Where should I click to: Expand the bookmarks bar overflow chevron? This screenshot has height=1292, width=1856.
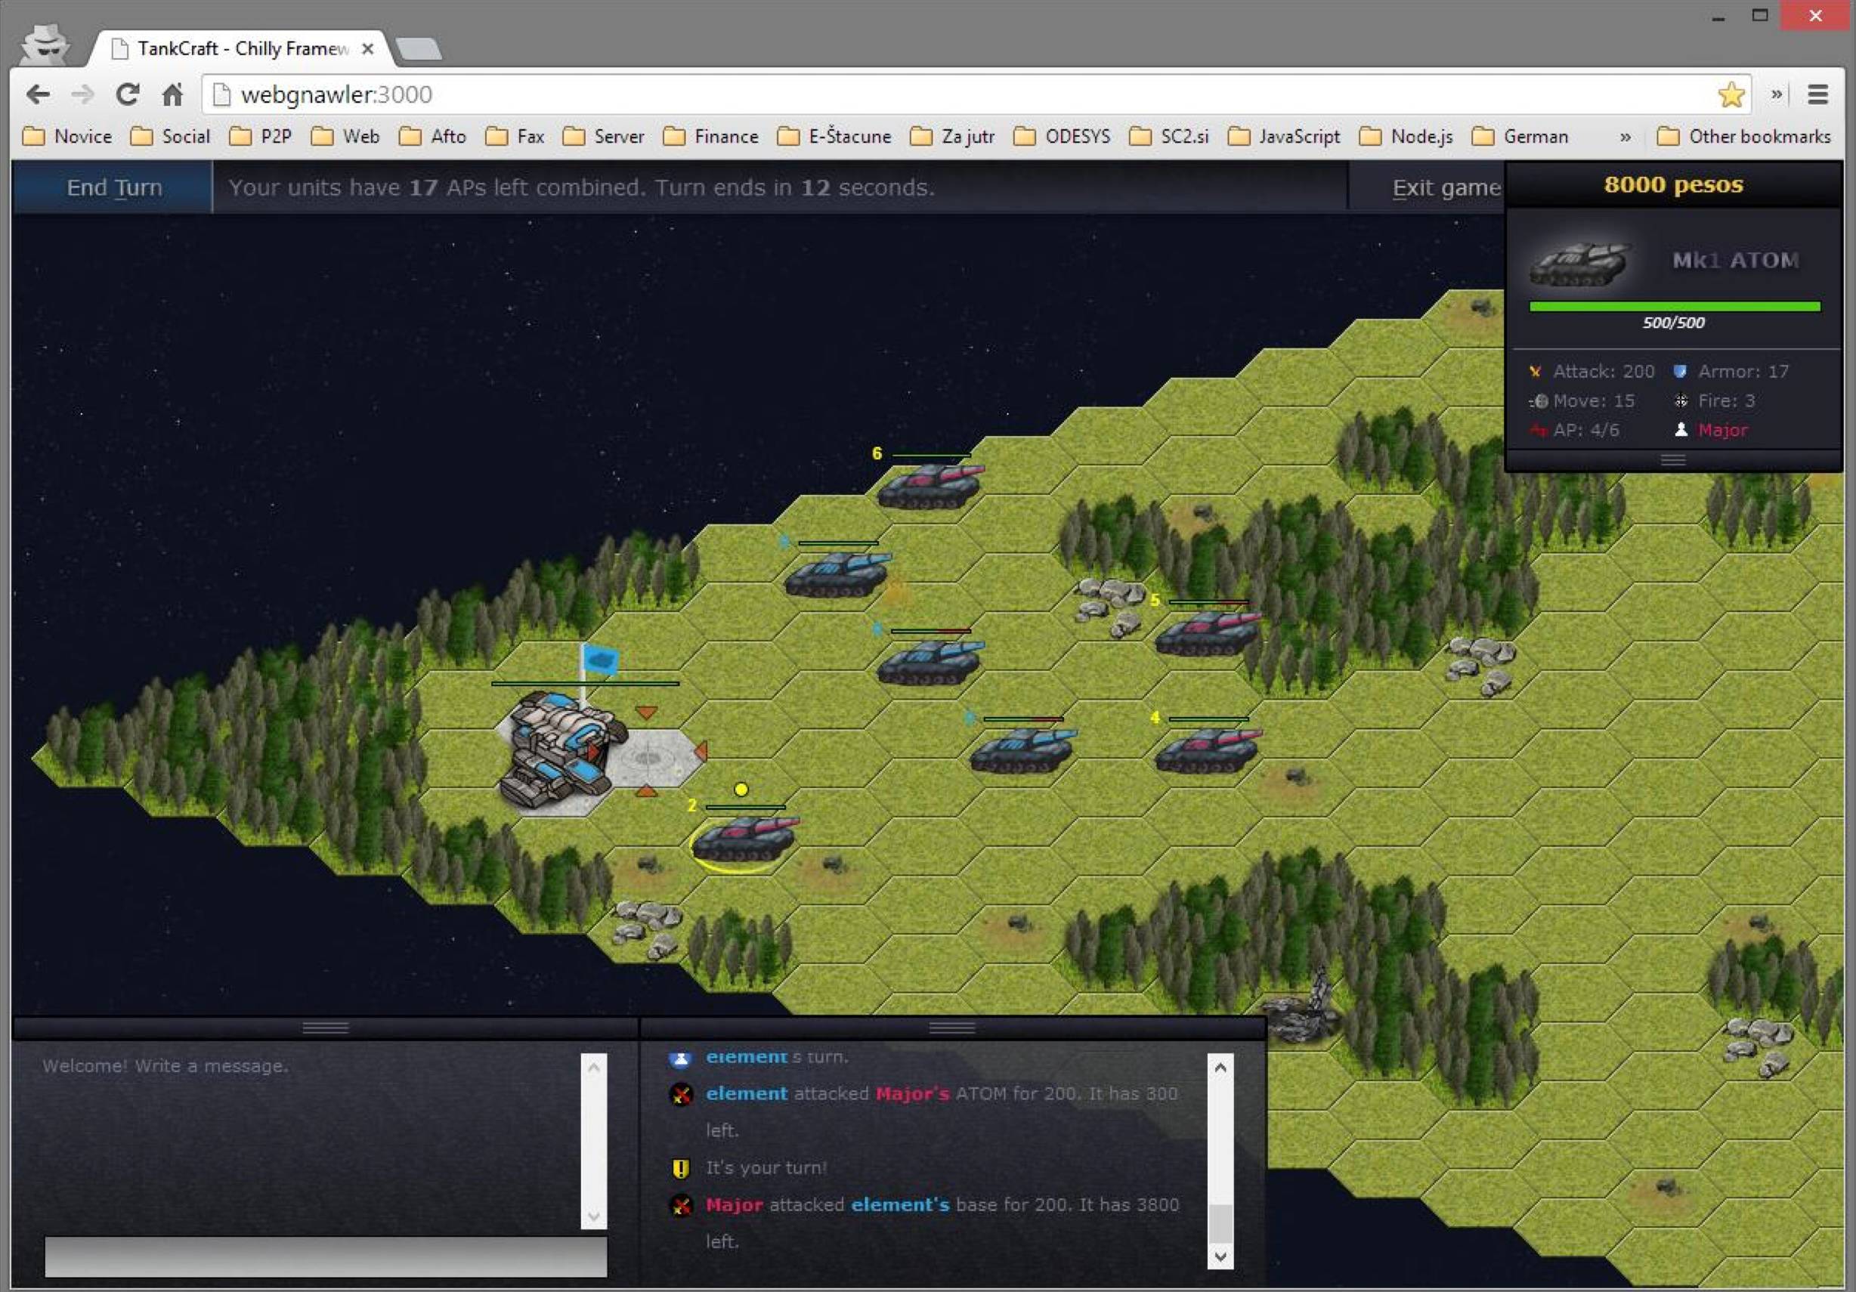1626,137
